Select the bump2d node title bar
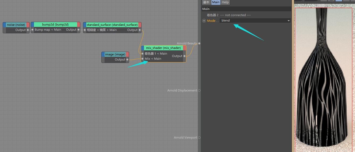 (55, 24)
